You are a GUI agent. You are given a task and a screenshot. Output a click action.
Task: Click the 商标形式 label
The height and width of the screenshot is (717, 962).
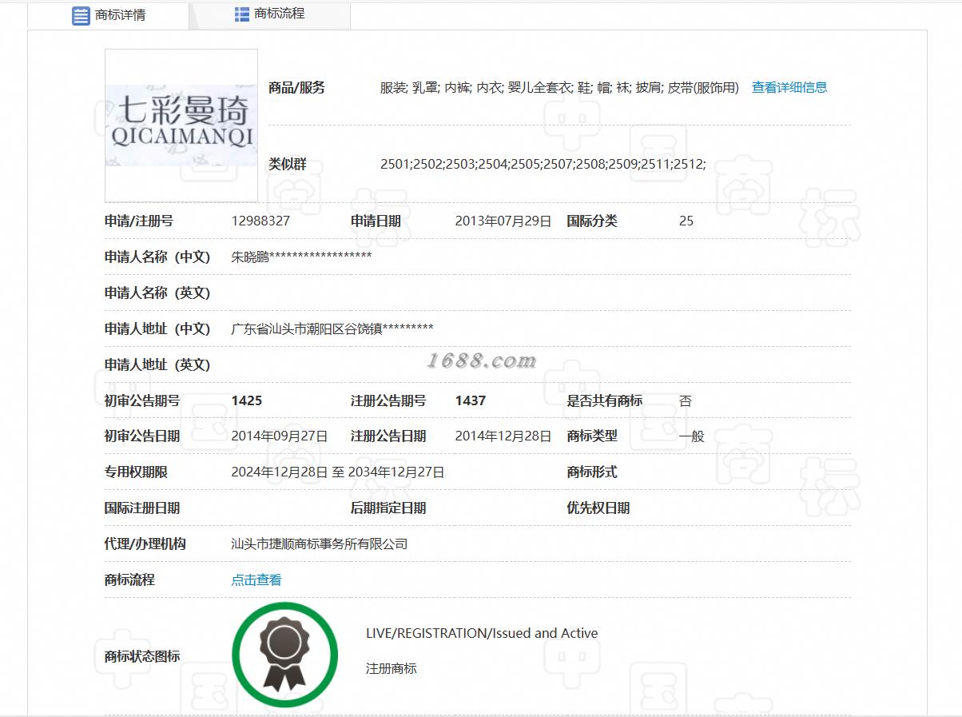(x=592, y=472)
